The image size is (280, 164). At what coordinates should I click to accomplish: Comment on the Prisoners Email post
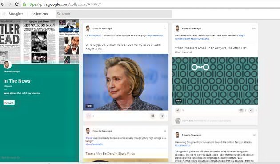pyautogui.click(x=241, y=110)
